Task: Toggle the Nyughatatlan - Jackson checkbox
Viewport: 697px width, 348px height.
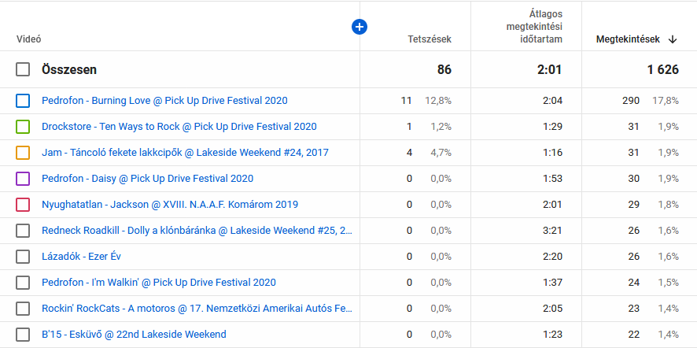Action: pos(23,205)
